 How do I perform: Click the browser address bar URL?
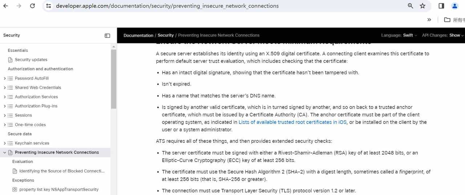(167, 6)
